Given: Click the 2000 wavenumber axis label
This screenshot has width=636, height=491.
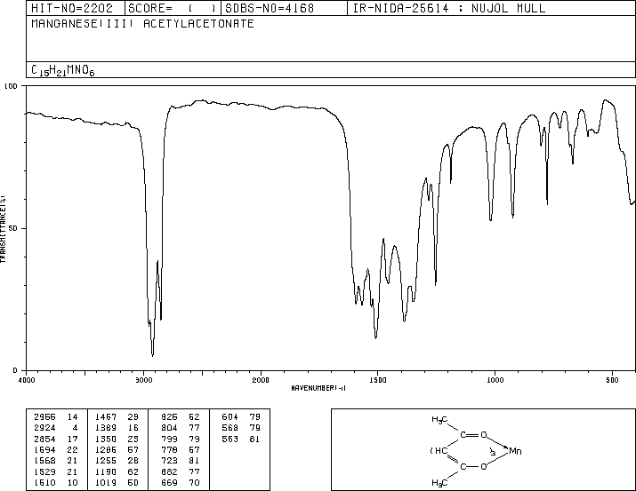Looking at the screenshot, I should [261, 380].
